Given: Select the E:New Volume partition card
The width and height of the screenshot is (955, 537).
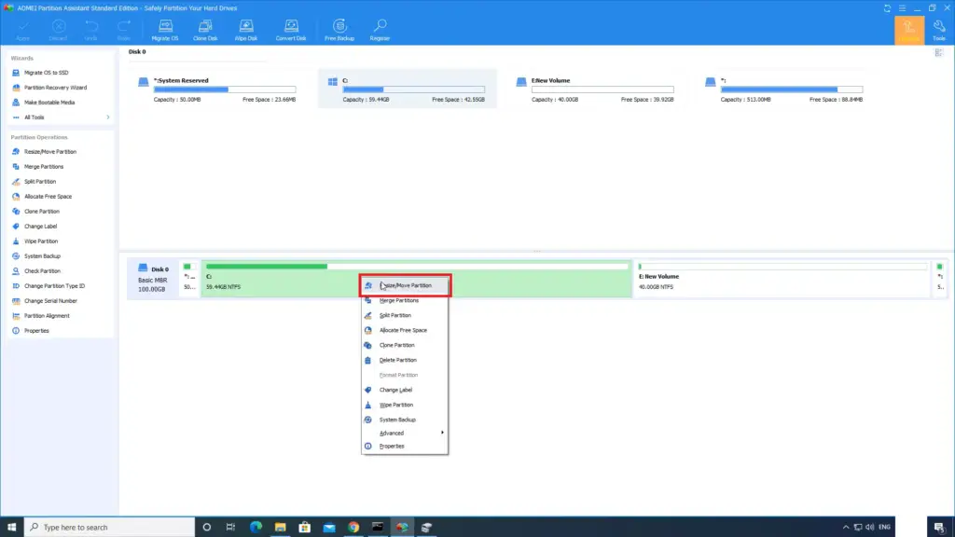Looking at the screenshot, I should pyautogui.click(x=596, y=89).
